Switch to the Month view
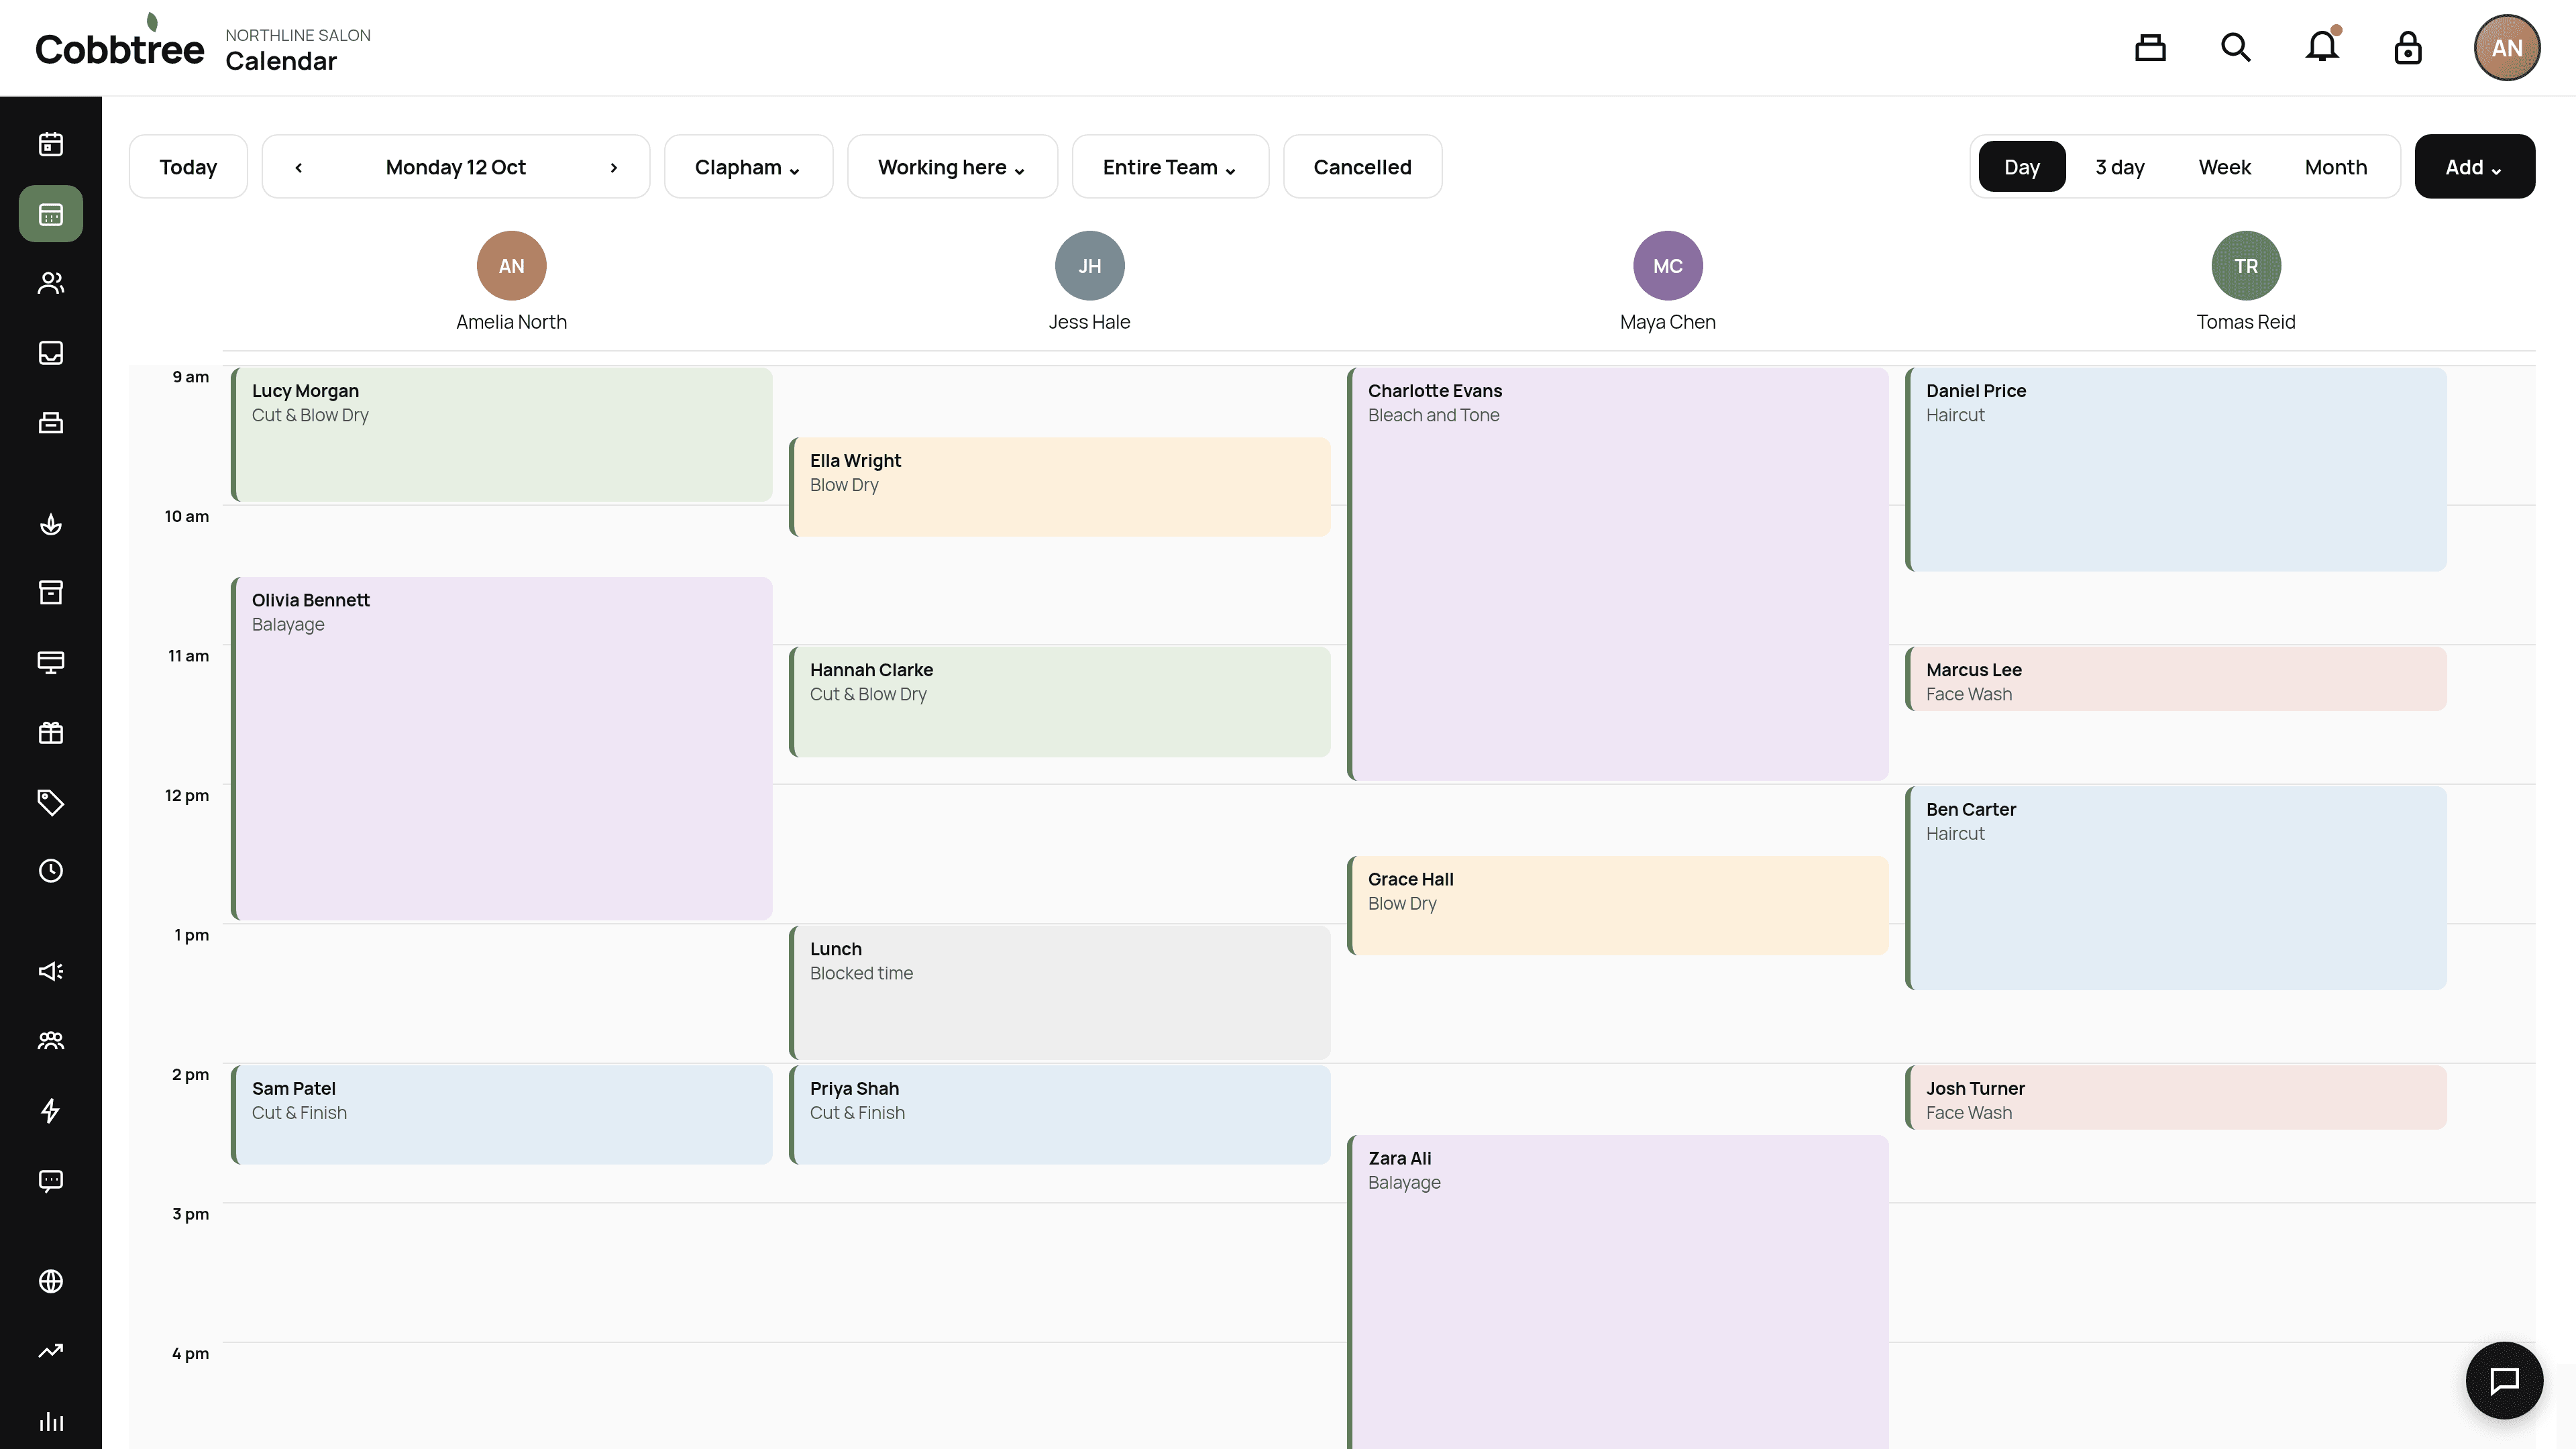The height and width of the screenshot is (1449, 2576). point(2336,167)
